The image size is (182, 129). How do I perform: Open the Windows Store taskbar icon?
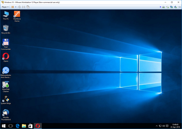tap(31, 126)
